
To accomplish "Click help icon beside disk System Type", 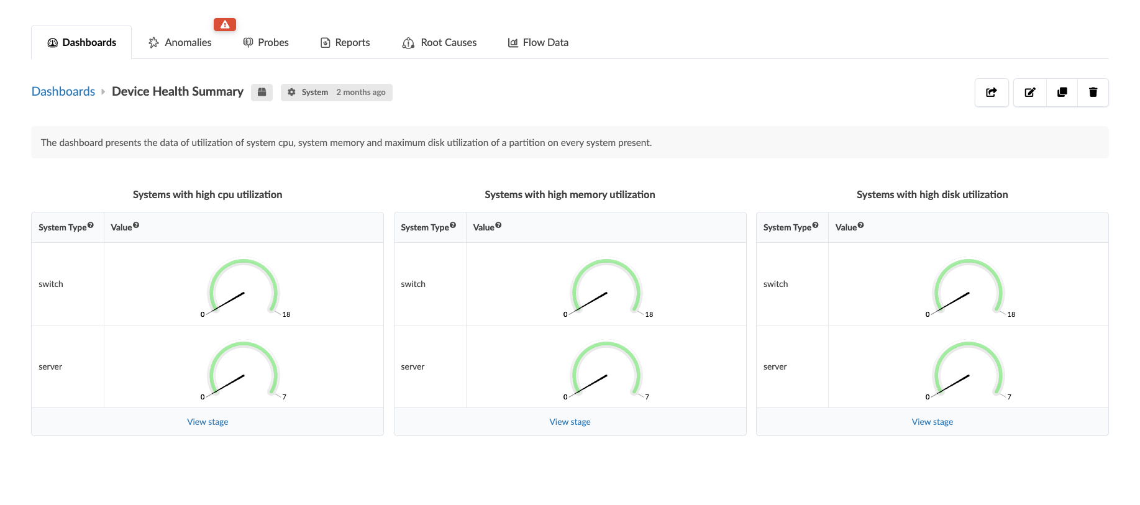I will point(815,225).
